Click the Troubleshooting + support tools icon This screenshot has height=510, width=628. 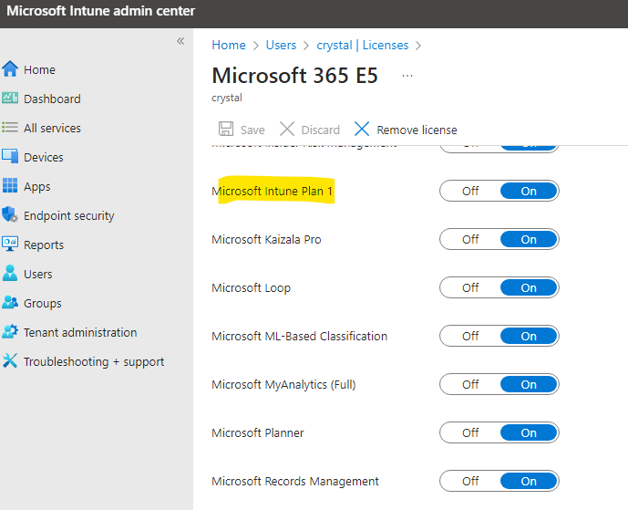[x=10, y=361]
